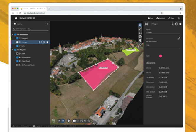Edit description with the pencil icon
The width and height of the screenshot is (196, 132).
point(179,39)
